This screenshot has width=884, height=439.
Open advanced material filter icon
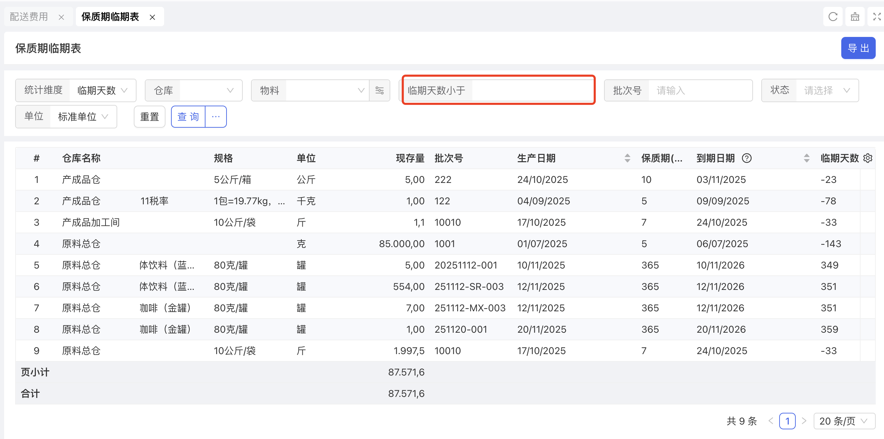pyautogui.click(x=380, y=90)
